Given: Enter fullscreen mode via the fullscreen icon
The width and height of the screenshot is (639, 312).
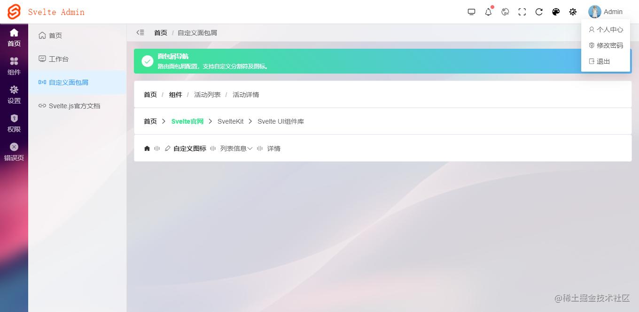Looking at the screenshot, I should click(522, 12).
